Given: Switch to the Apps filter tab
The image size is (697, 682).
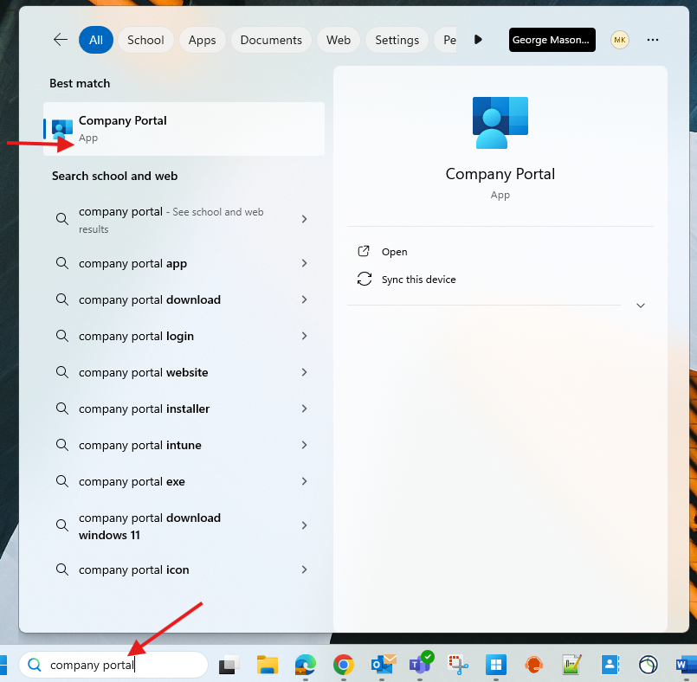Looking at the screenshot, I should pos(202,40).
